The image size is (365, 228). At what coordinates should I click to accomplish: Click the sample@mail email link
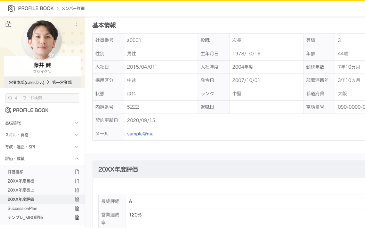141,134
